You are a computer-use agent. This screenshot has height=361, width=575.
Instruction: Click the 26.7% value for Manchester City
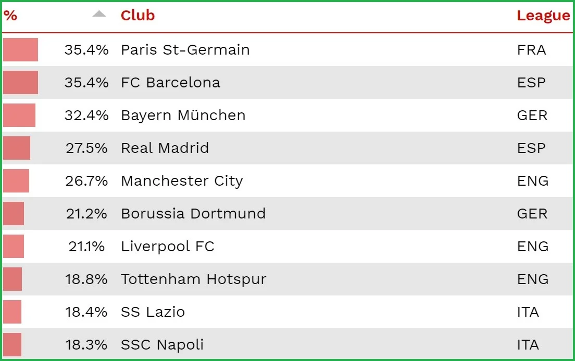(86, 181)
